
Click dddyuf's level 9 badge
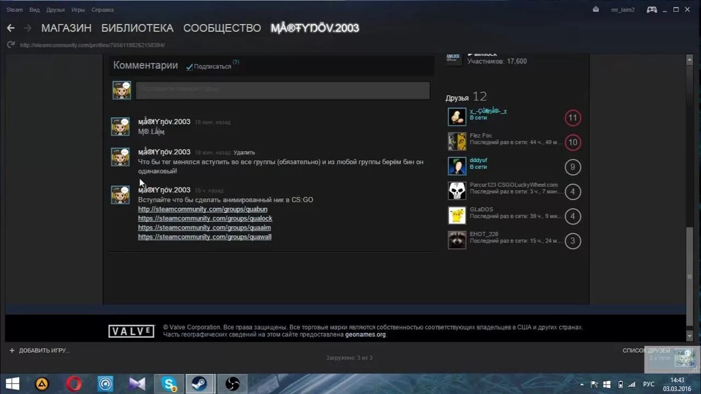tap(573, 167)
